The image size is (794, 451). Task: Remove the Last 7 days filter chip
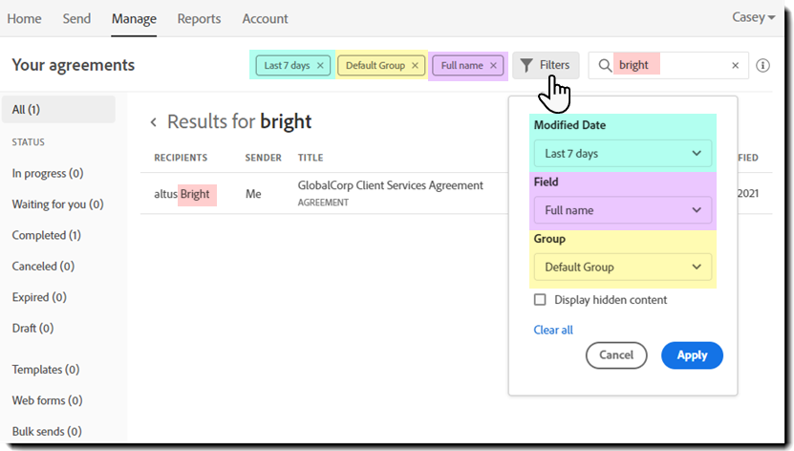pyautogui.click(x=320, y=66)
